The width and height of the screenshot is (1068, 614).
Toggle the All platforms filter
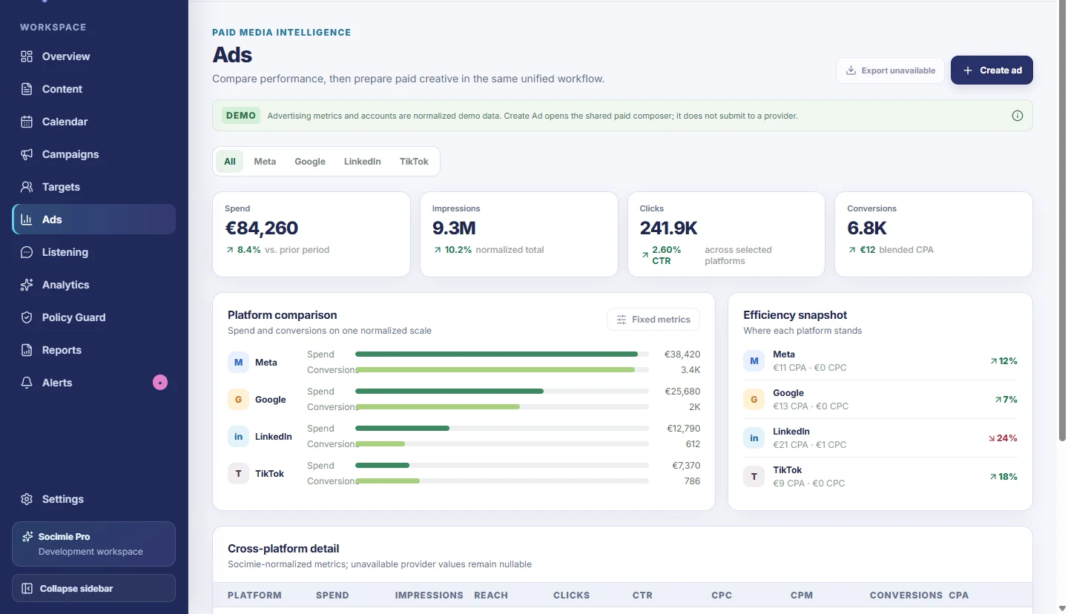pos(230,161)
